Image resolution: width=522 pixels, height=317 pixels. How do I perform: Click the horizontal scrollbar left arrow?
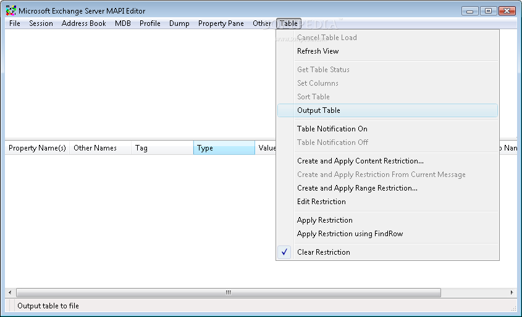pos(10,293)
